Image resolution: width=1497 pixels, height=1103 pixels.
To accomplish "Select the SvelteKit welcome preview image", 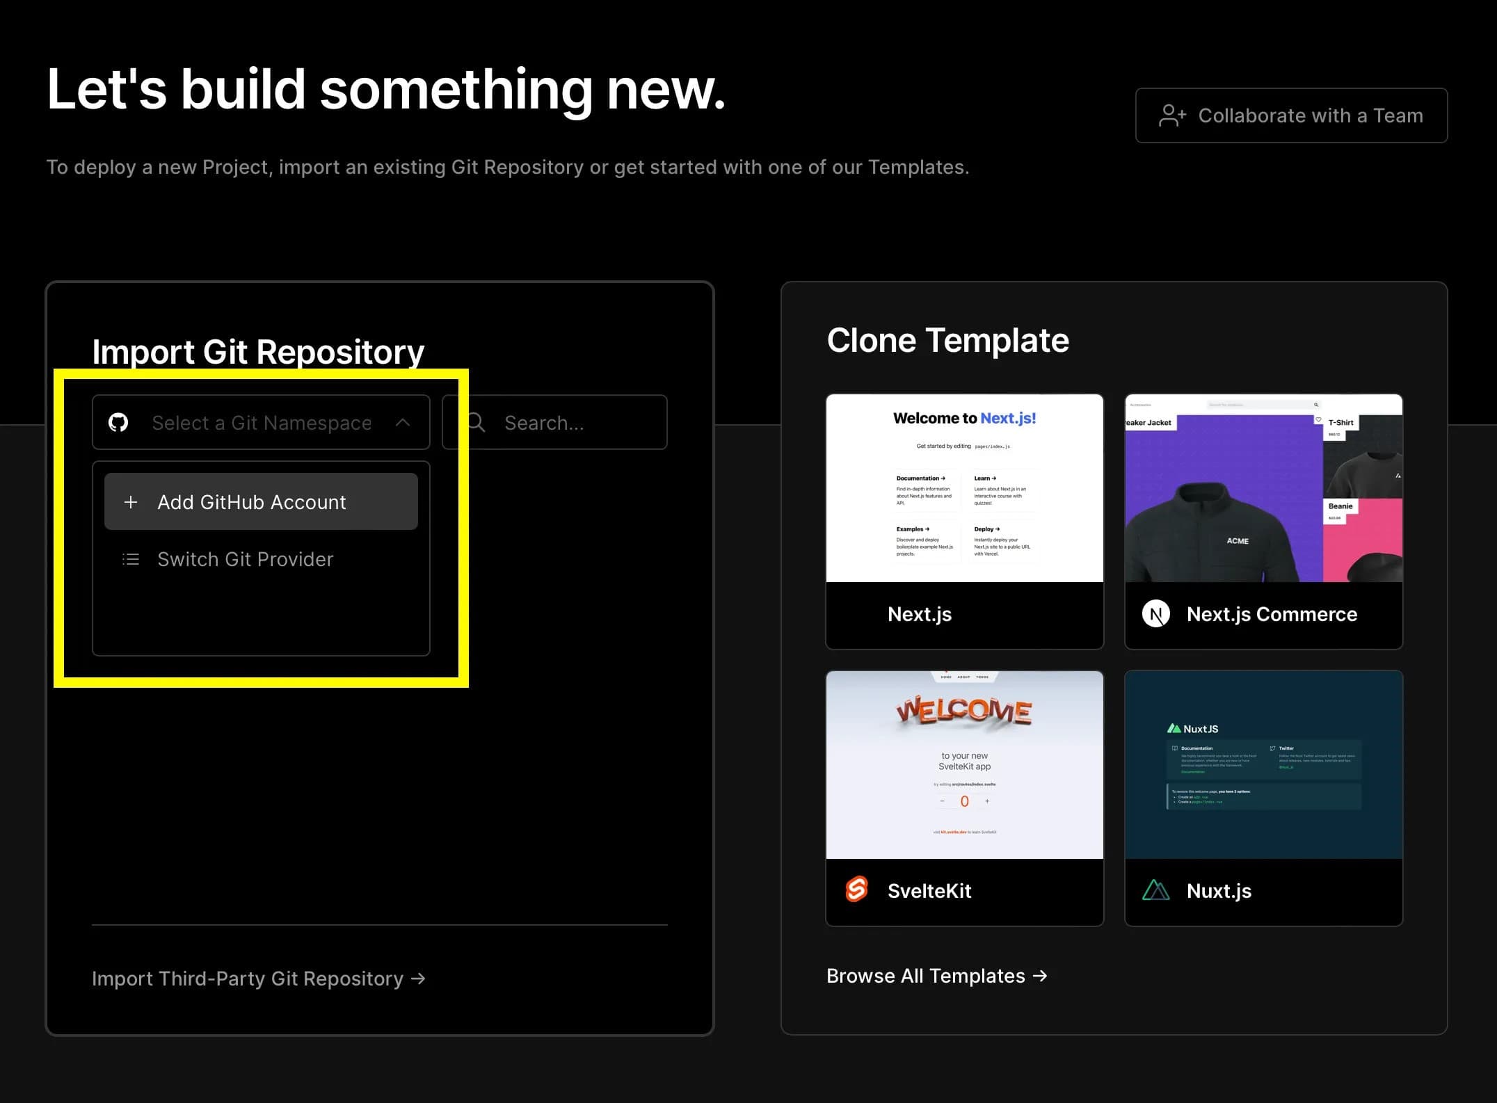I will (x=965, y=765).
